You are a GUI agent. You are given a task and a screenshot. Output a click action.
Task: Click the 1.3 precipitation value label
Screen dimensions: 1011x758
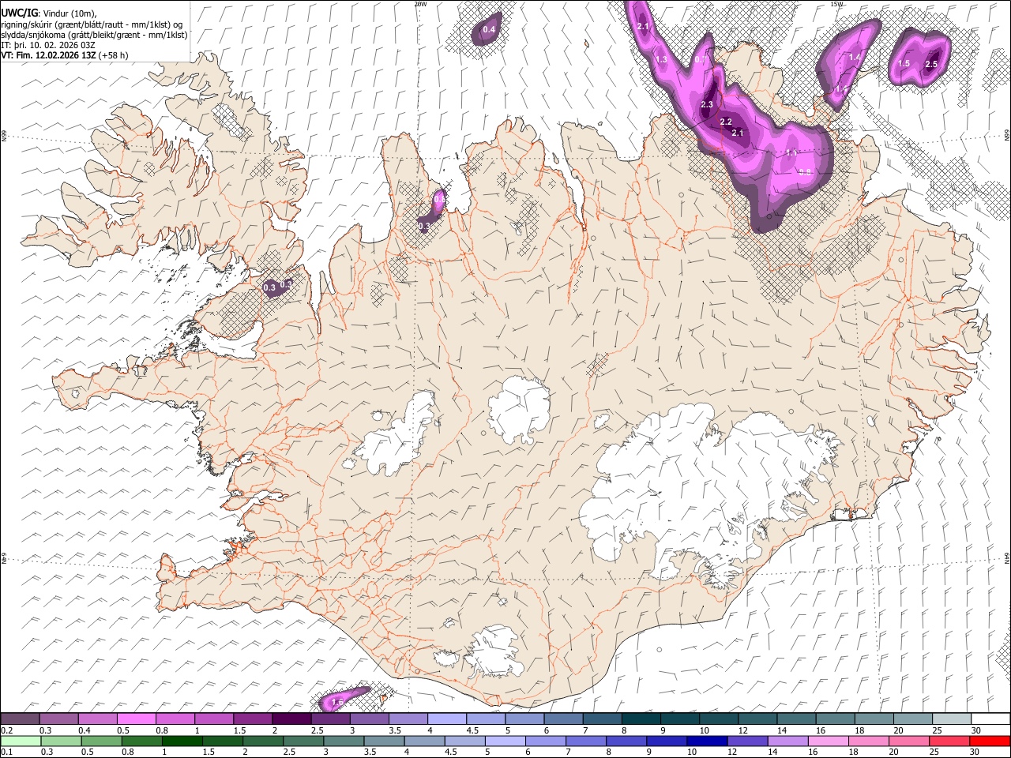pos(662,59)
